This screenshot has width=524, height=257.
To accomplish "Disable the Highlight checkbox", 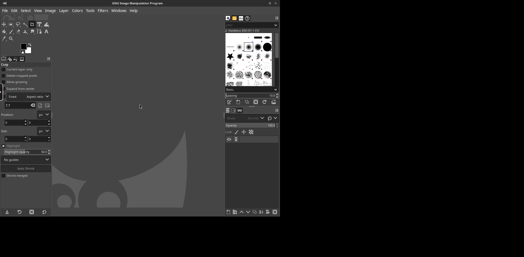I will tap(4, 146).
